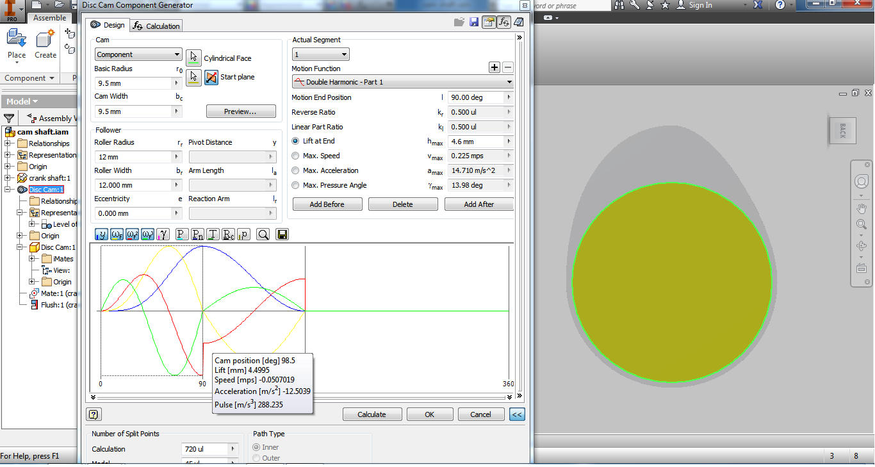Select the Max. Acceleration radio button
Image resolution: width=875 pixels, height=467 pixels.
pyautogui.click(x=295, y=170)
